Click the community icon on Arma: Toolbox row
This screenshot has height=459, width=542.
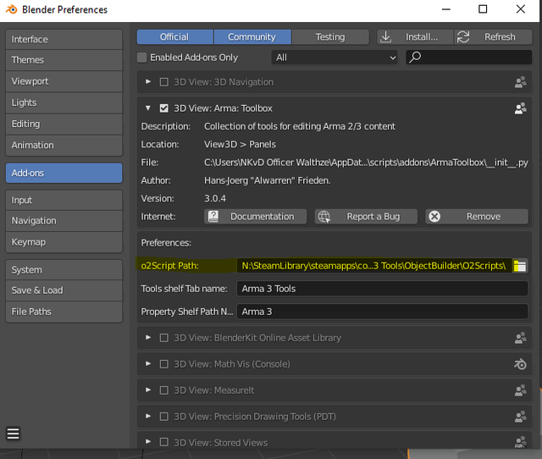point(521,108)
